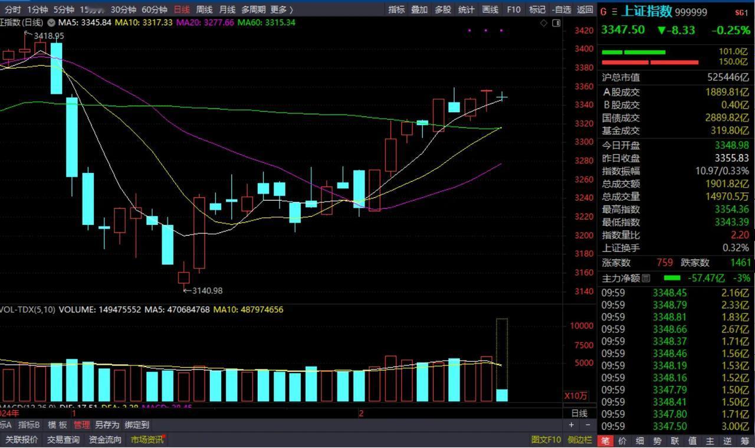Image resolution: width=755 pixels, height=448 pixels.
Task: Select the 模板 template tab
Action: 57,425
